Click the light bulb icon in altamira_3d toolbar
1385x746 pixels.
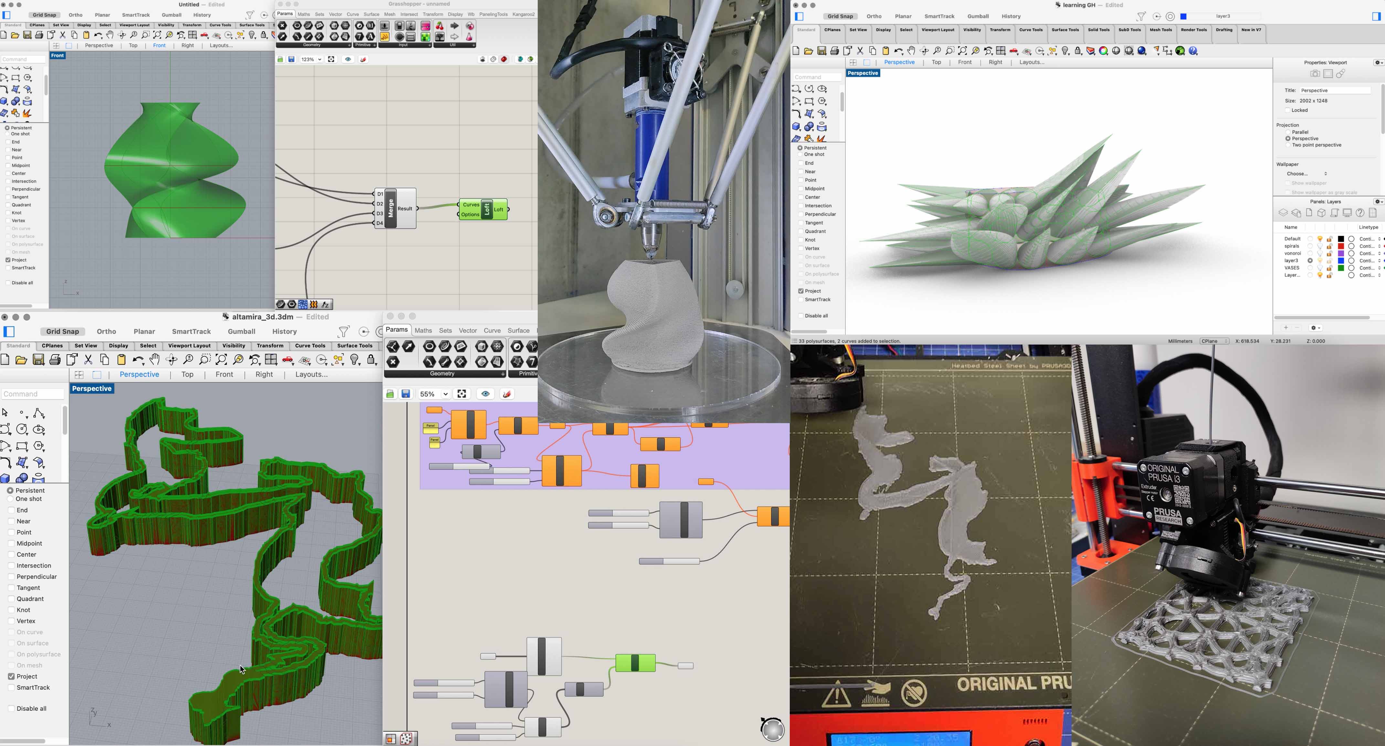355,360
